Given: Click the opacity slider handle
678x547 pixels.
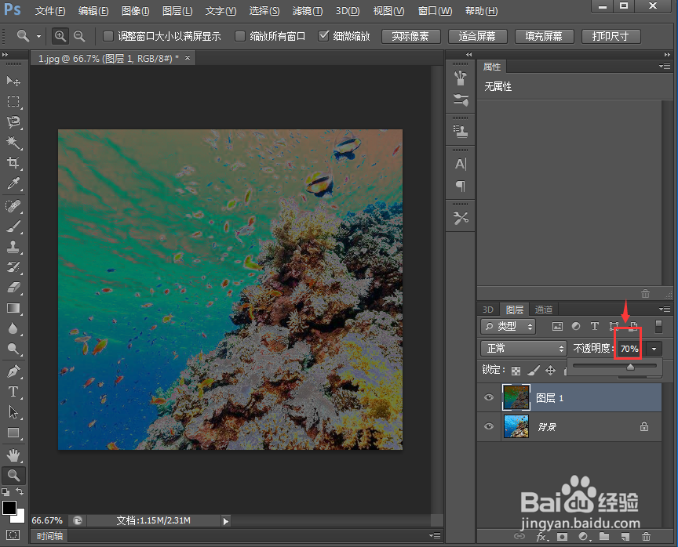Looking at the screenshot, I should pos(630,367).
